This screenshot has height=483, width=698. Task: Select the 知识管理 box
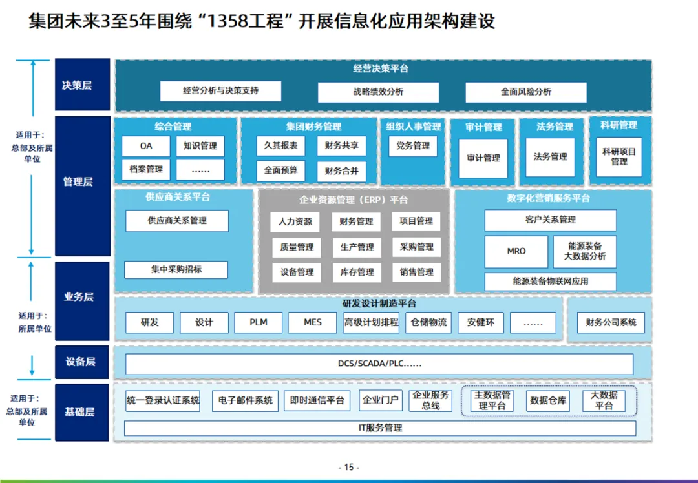pyautogui.click(x=200, y=146)
